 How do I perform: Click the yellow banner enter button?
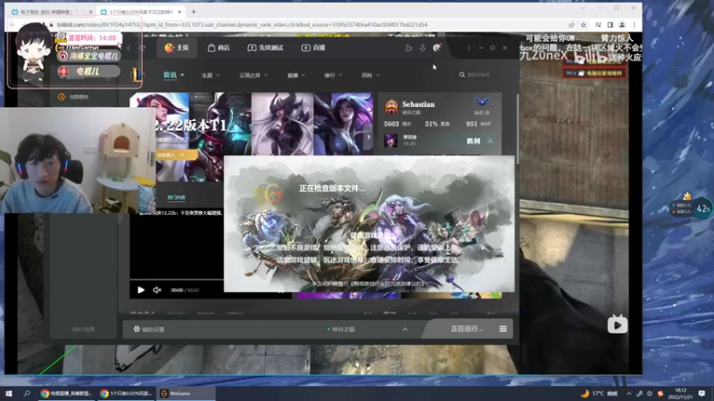(176, 155)
